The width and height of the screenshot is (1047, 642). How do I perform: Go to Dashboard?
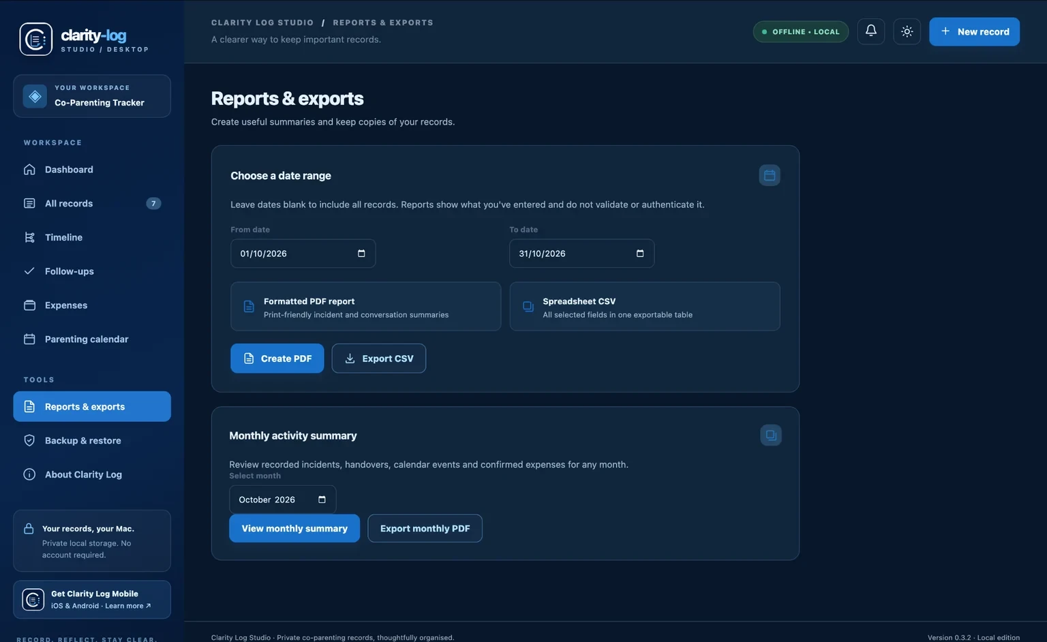point(92,170)
